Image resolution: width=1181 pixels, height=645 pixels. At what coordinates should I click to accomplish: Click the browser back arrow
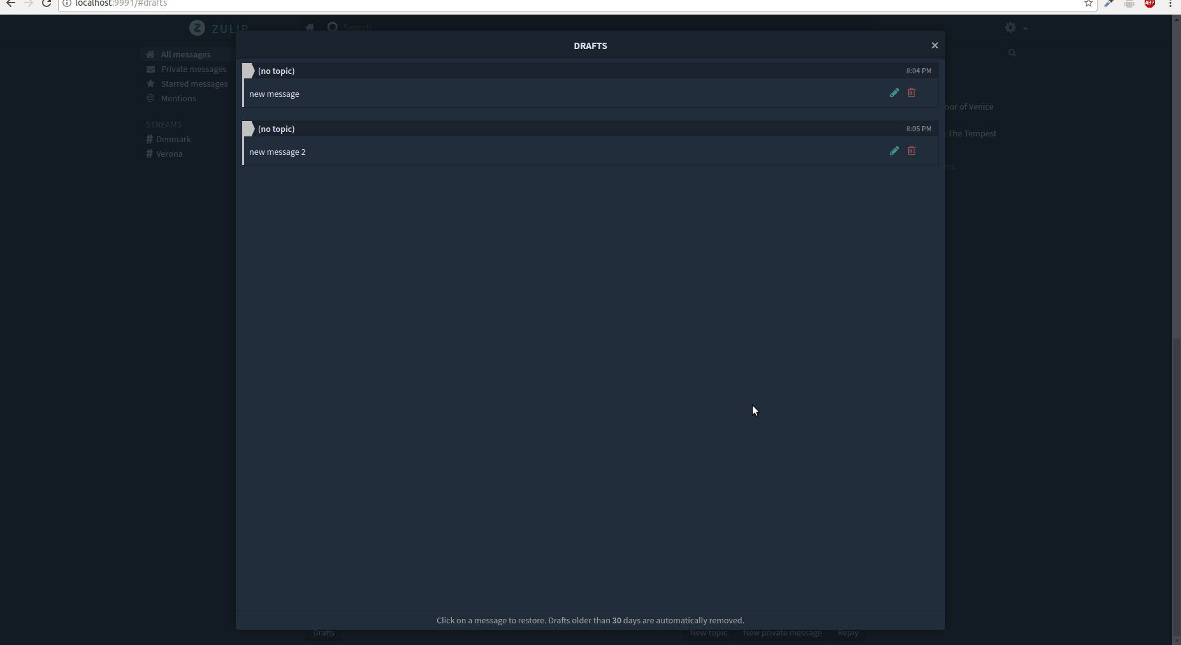pos(10,4)
